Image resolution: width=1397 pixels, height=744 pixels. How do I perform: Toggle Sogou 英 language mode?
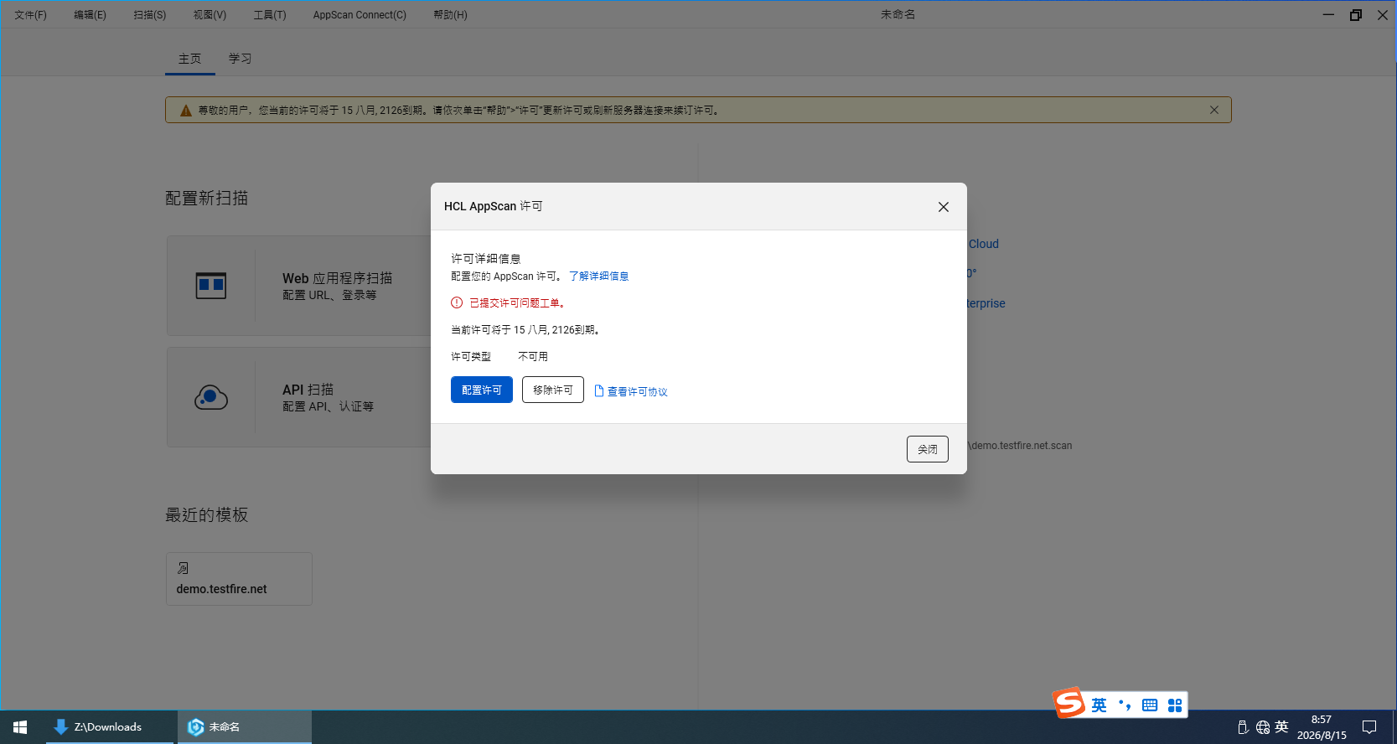coord(1099,705)
